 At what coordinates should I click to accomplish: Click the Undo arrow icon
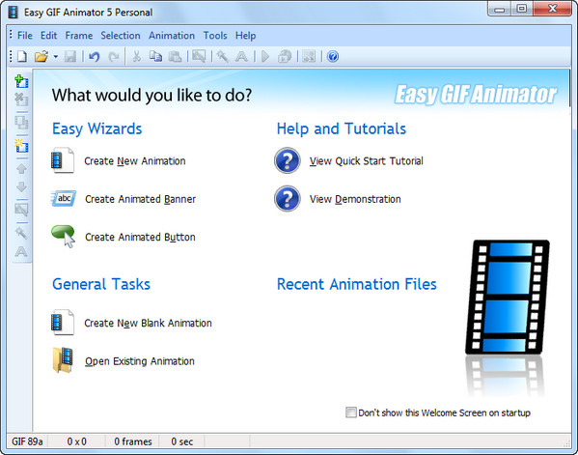coord(95,56)
